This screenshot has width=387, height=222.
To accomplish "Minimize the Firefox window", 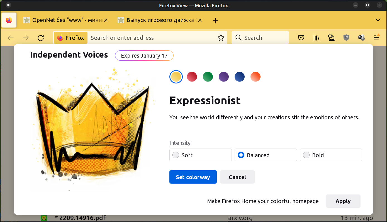I will tap(356, 5).
